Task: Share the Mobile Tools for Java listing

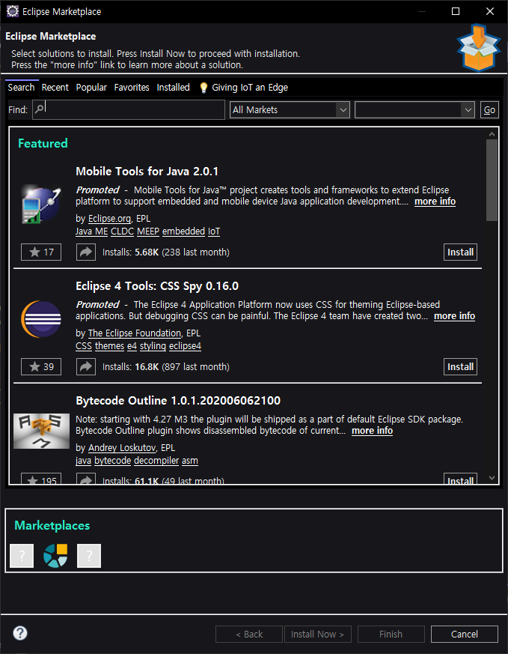Action: pyautogui.click(x=86, y=252)
